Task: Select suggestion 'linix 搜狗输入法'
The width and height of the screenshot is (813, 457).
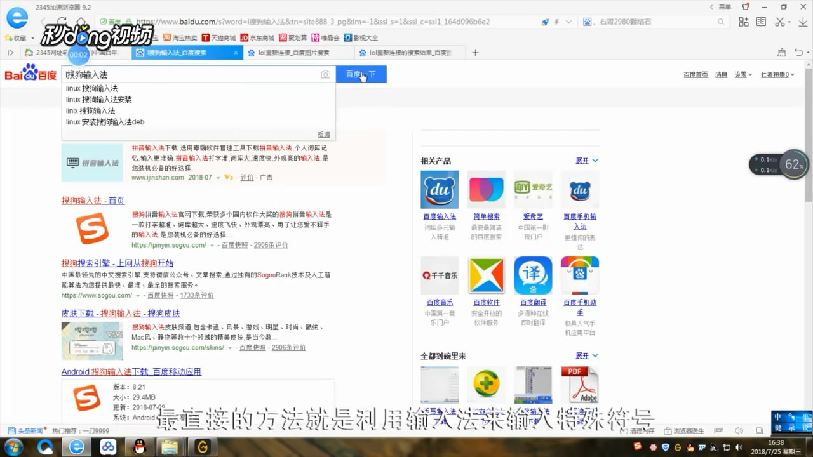Action: [x=91, y=111]
